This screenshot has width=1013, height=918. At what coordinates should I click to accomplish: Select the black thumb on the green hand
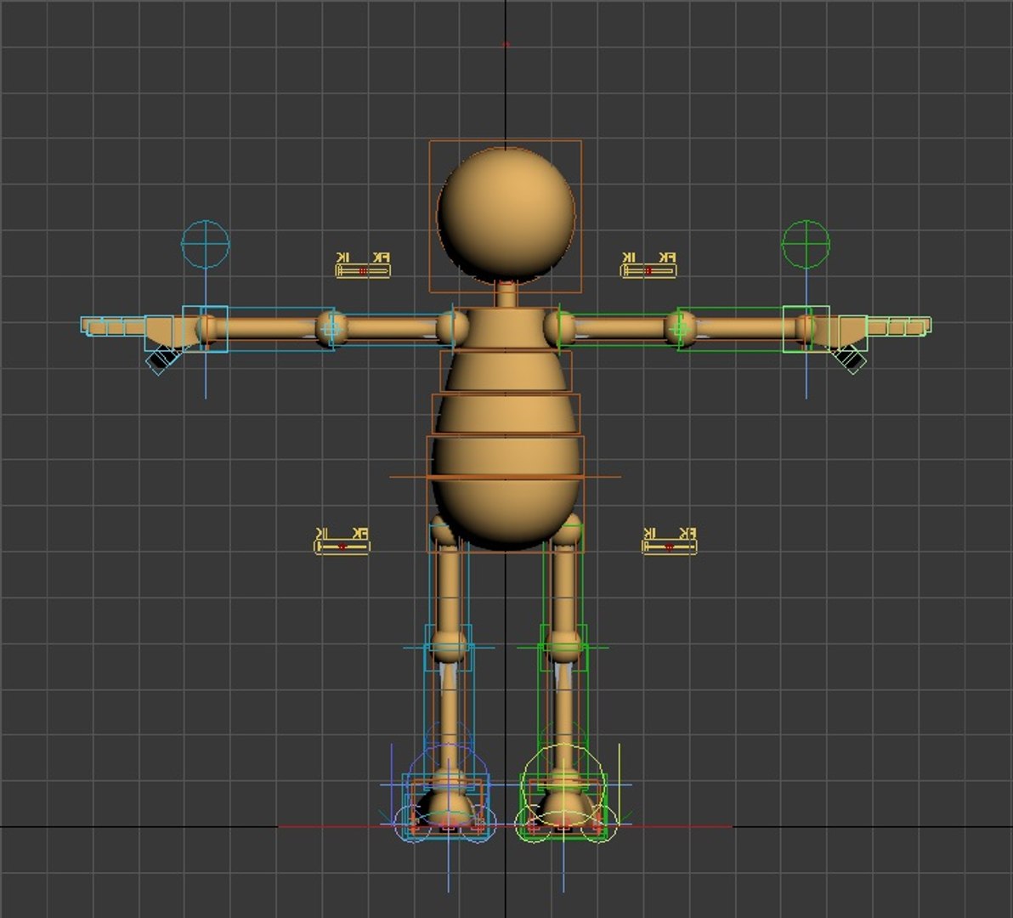(850, 360)
